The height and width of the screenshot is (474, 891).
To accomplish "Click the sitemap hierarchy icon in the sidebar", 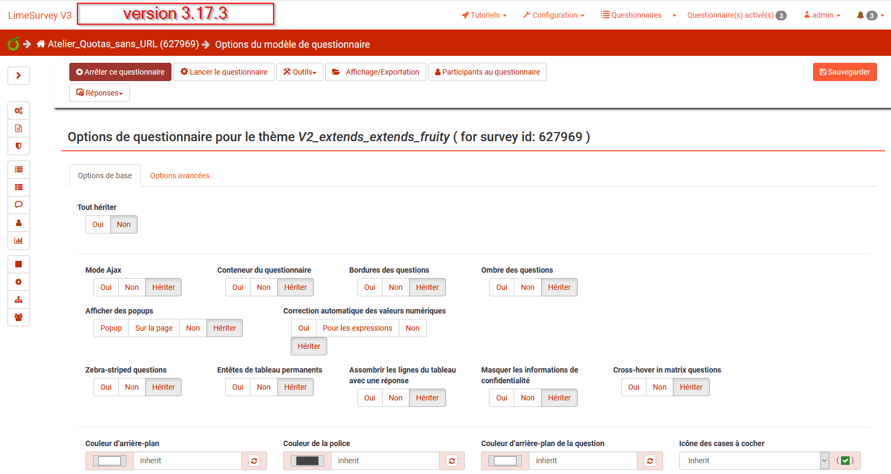I will (19, 300).
